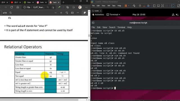
Task: Open the browser essentials heart icon
Action: [x=74, y=7]
